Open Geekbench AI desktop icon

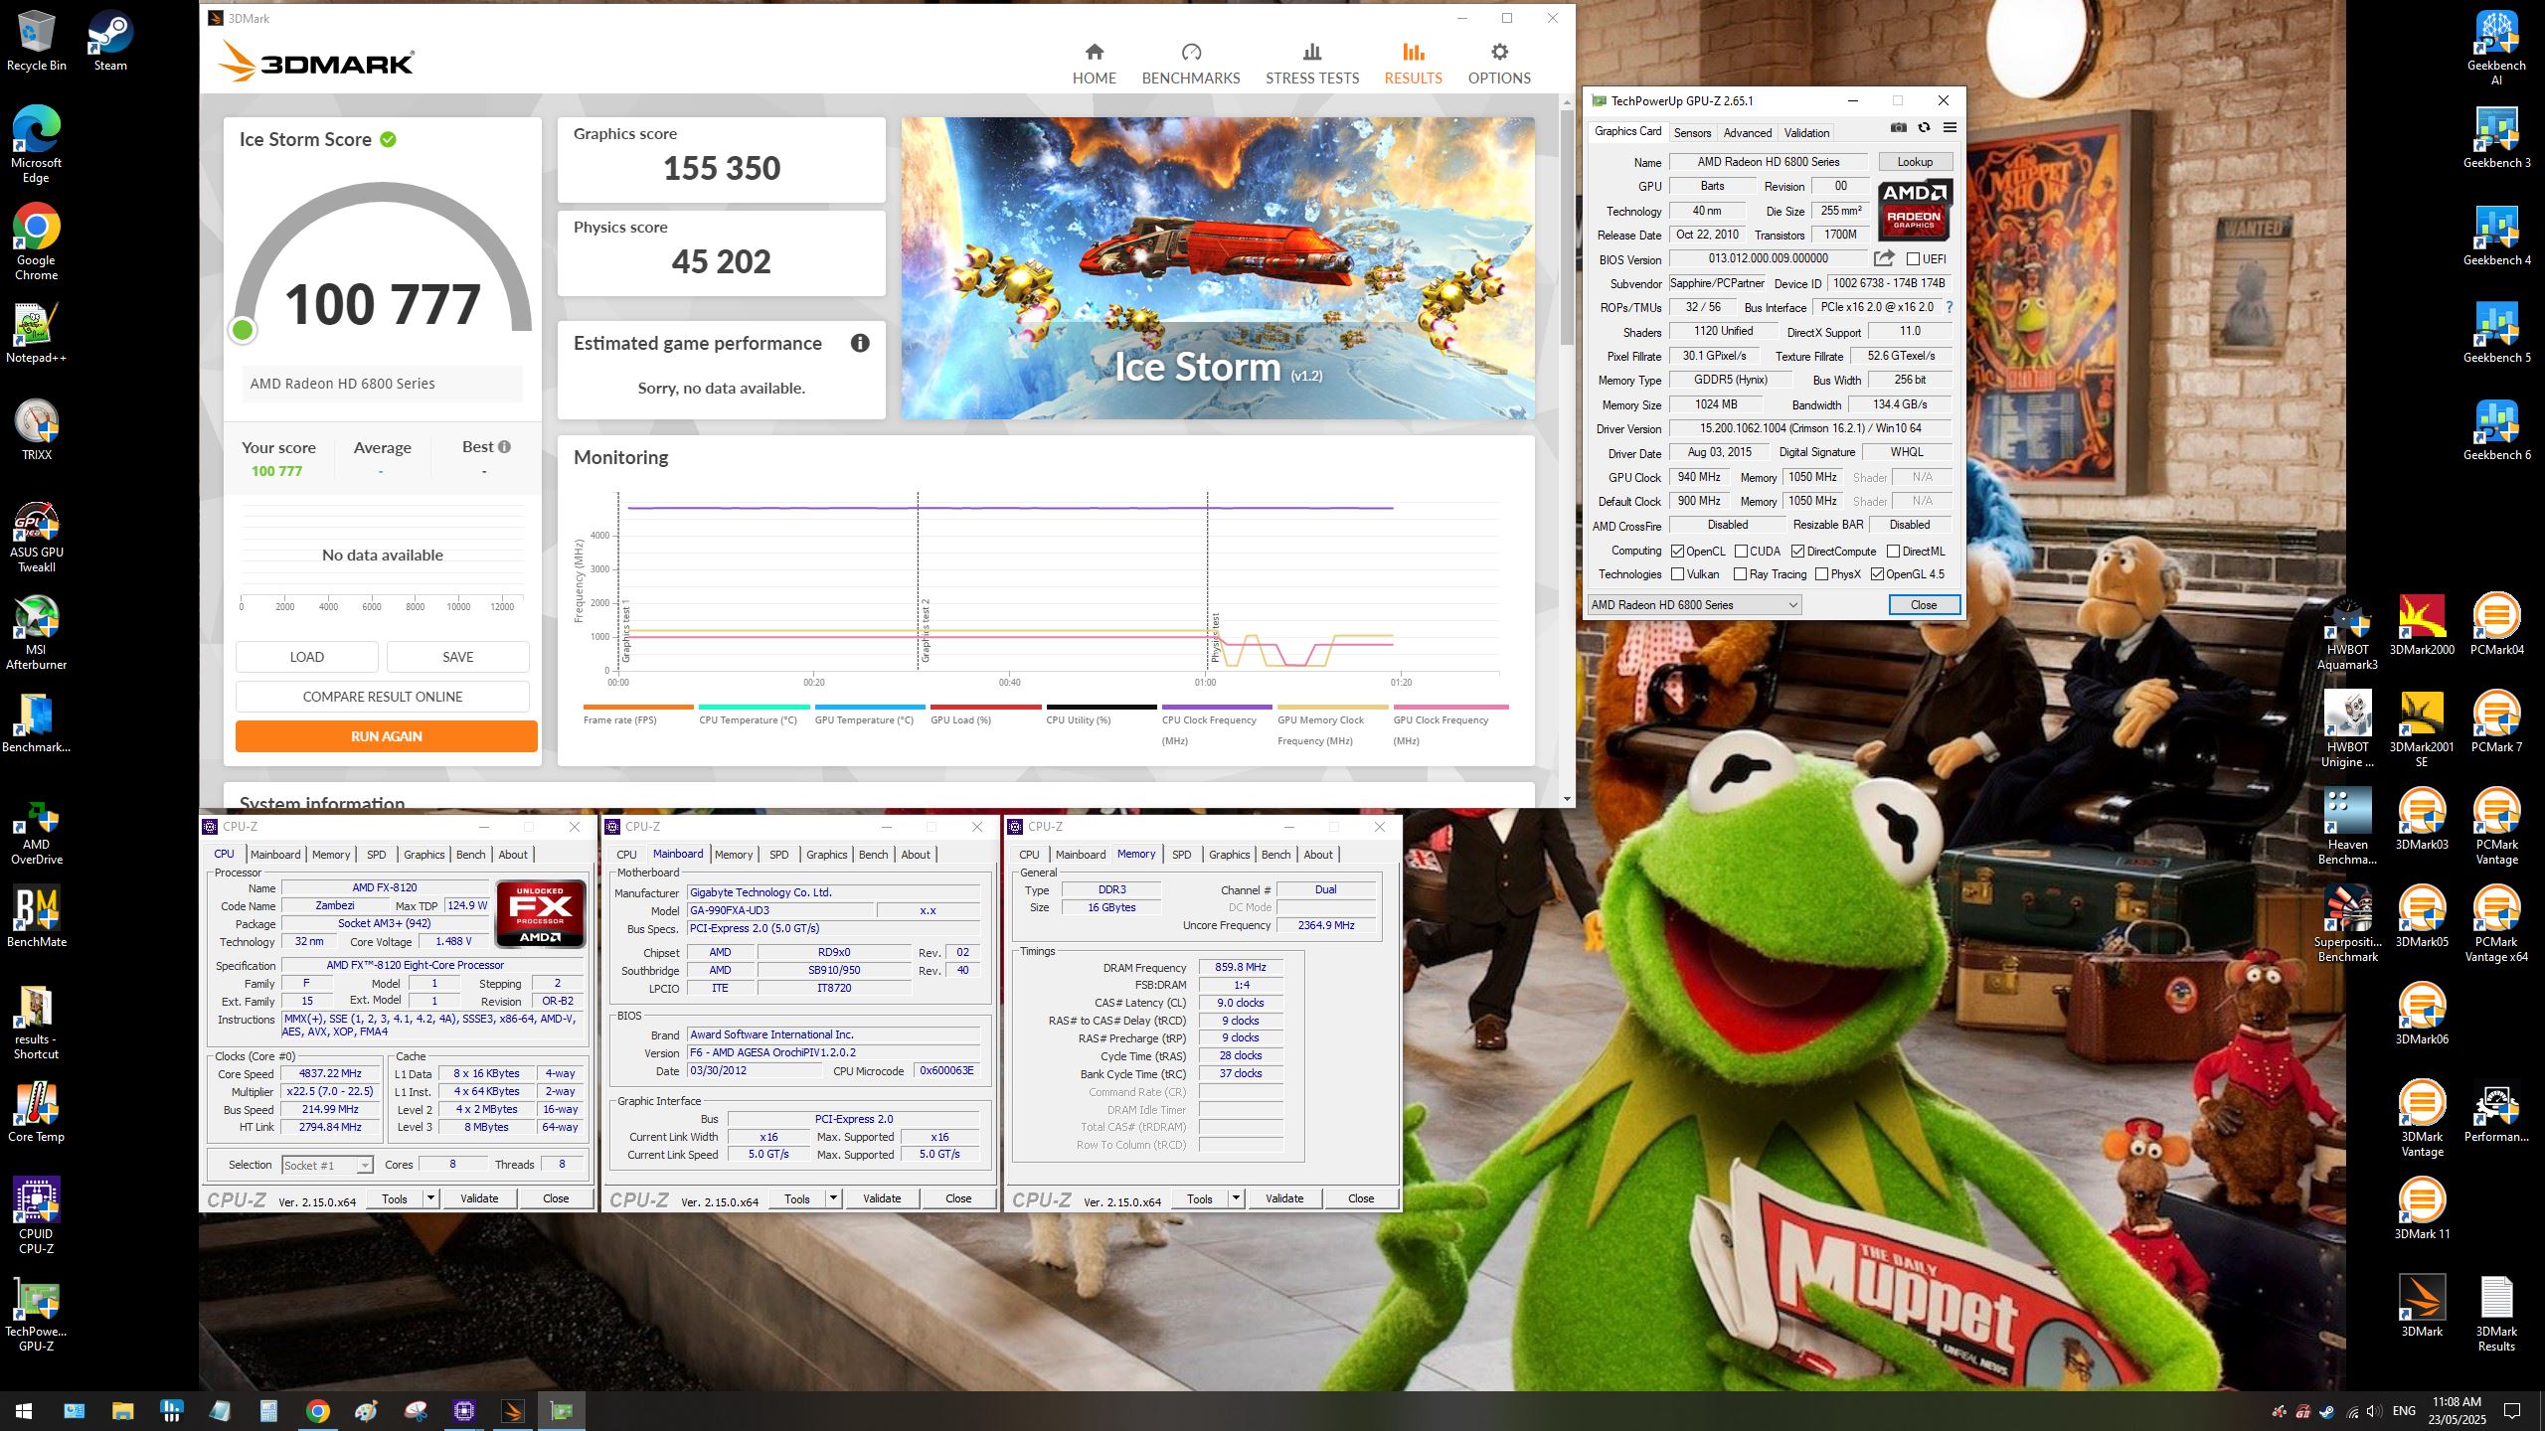click(x=2496, y=47)
